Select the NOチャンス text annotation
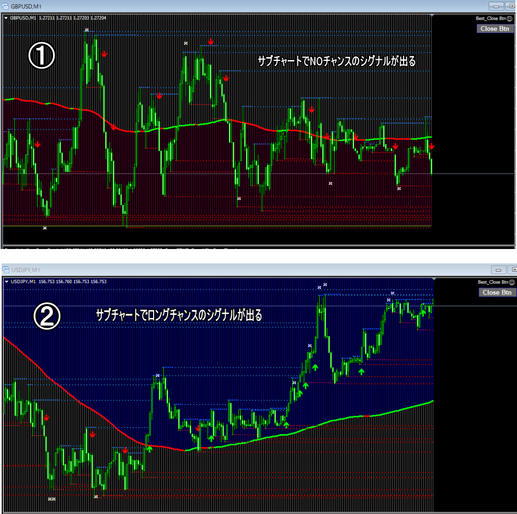 (336, 61)
